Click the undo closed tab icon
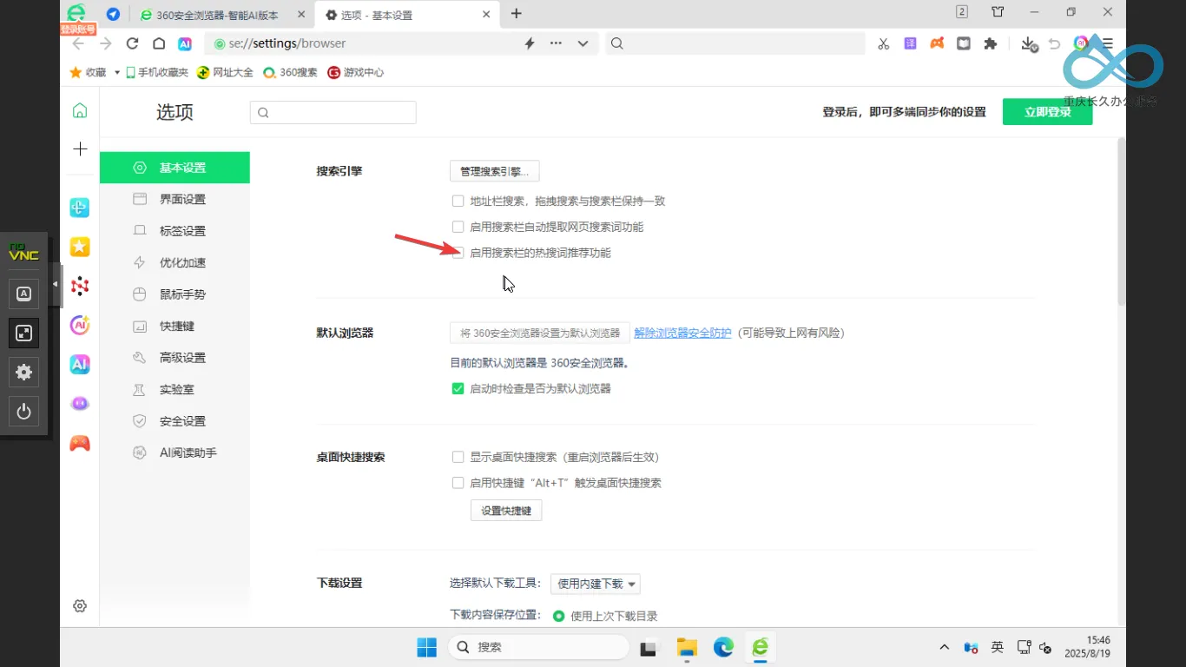The image size is (1186, 667). coord(1055,43)
